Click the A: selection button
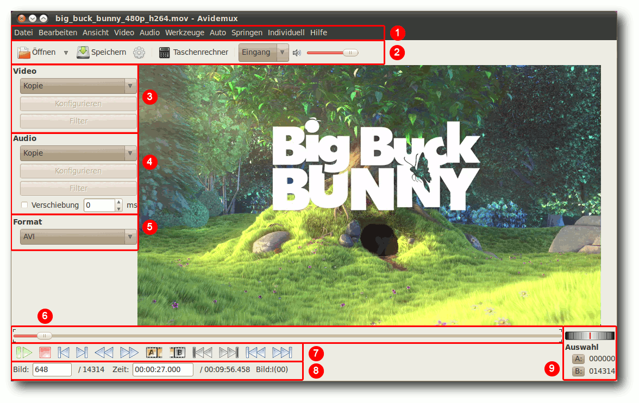 578,359
